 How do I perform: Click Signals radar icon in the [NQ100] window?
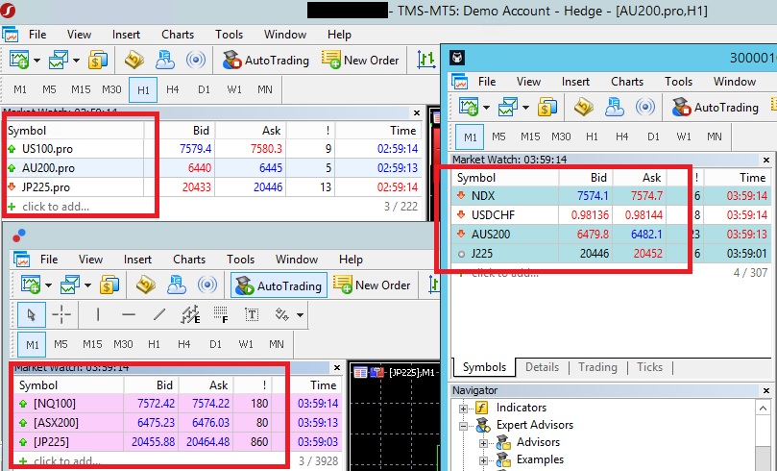click(x=207, y=285)
